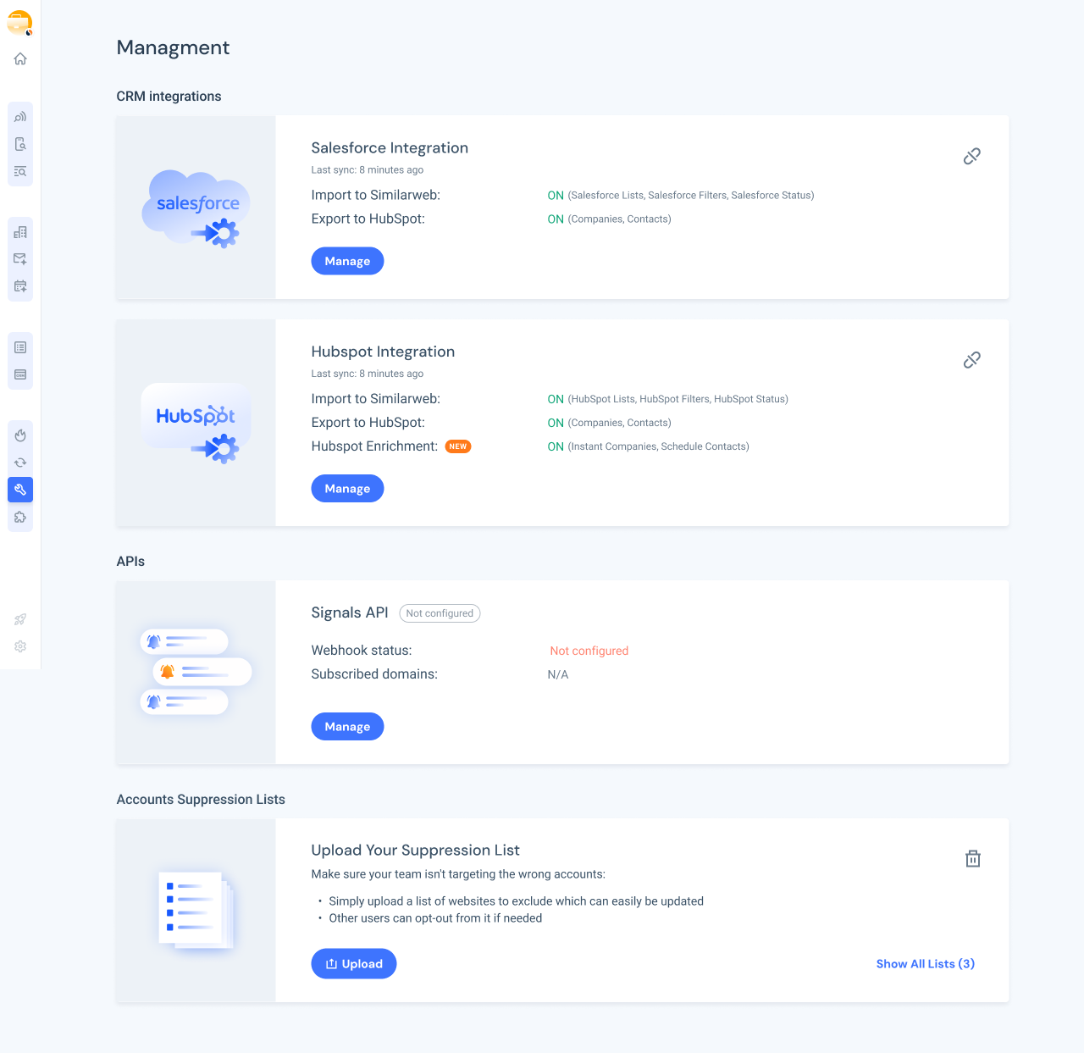Click the Signals API notifications illustration

[x=196, y=673]
